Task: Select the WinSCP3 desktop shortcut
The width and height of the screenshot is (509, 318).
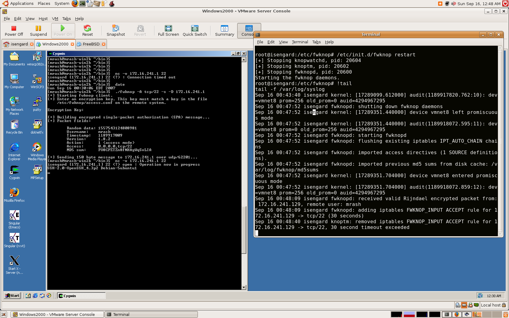Action: coord(37,81)
